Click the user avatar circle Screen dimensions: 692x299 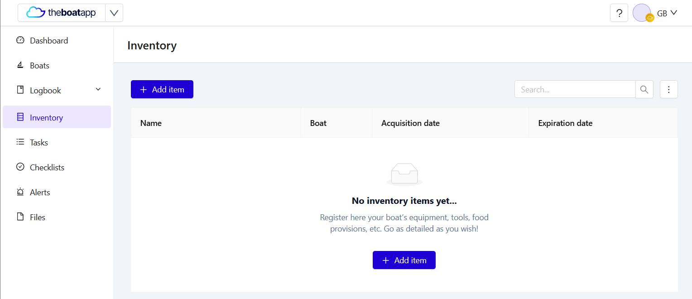(642, 13)
